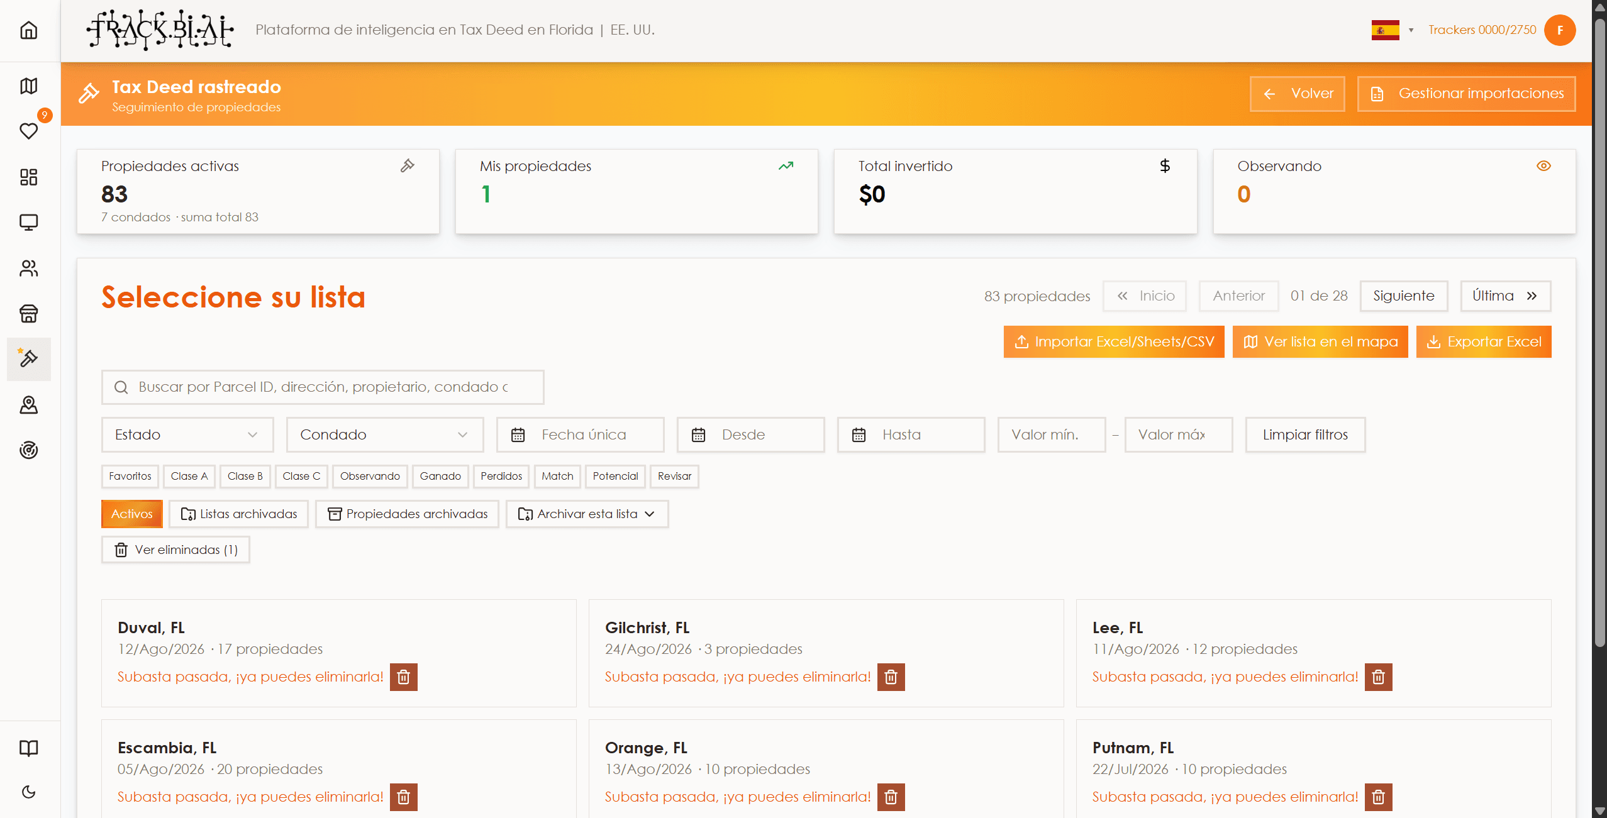Screen dimensions: 1607x818
Task: Delete the Orange, FL list via trash icon
Action: (x=891, y=797)
